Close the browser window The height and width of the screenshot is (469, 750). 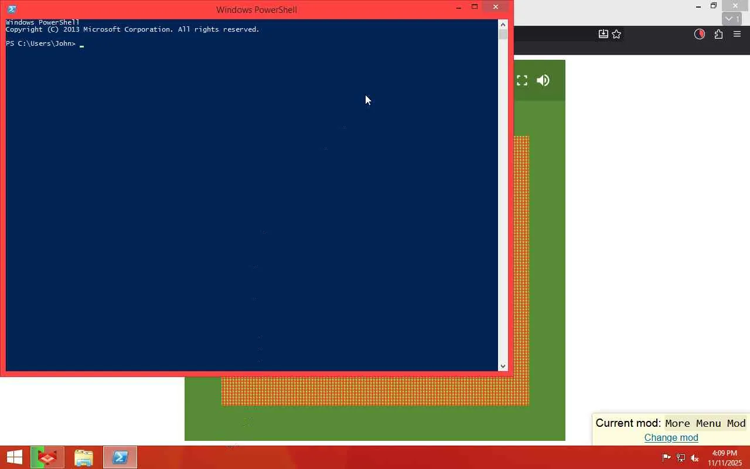pos(735,6)
